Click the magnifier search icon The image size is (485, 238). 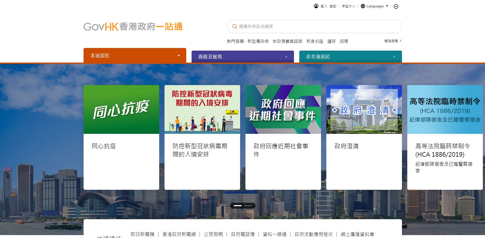pyautogui.click(x=235, y=27)
